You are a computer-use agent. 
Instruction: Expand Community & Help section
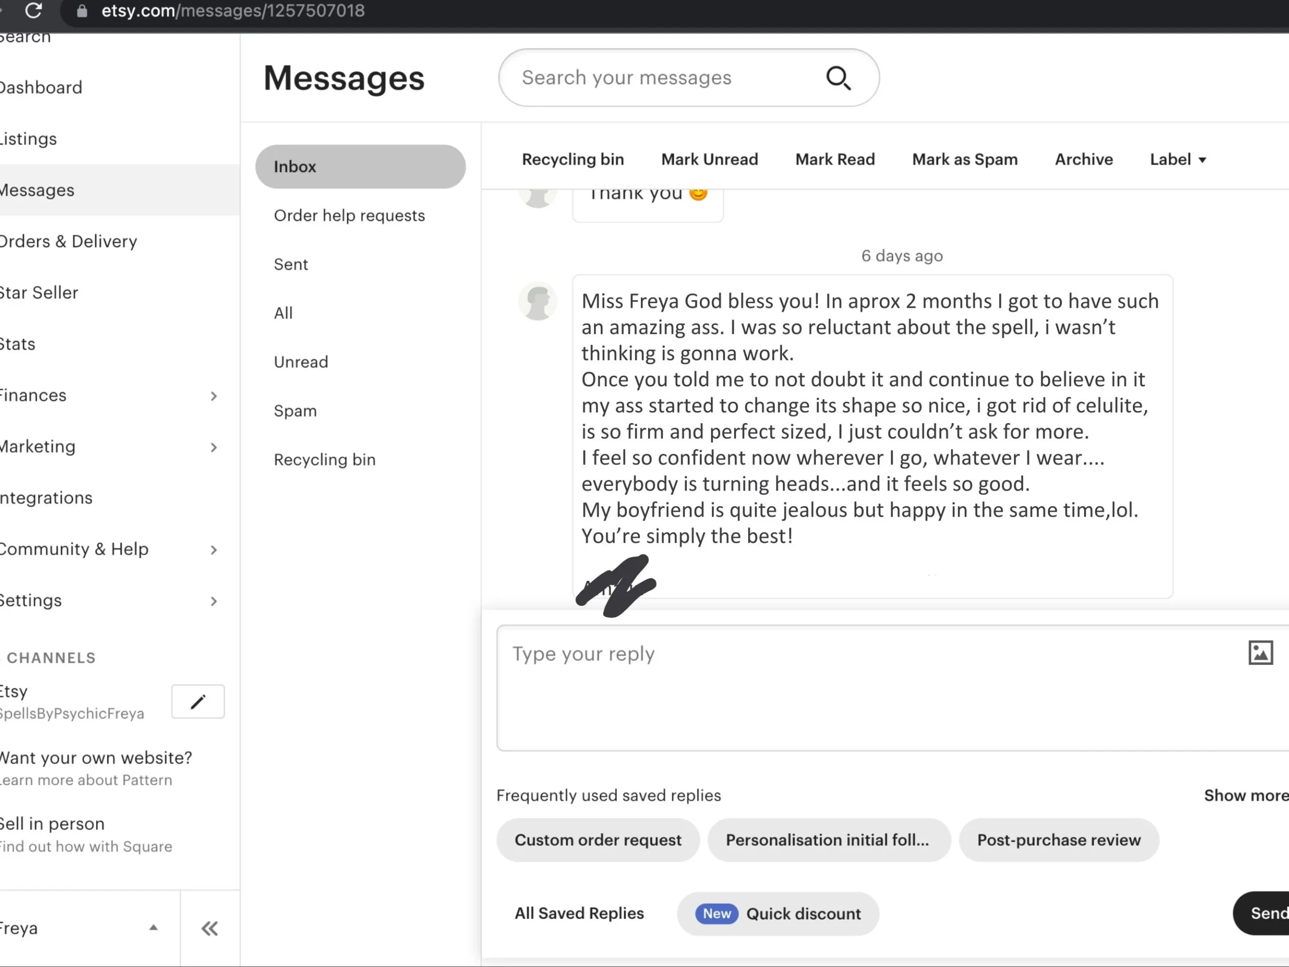pos(214,549)
